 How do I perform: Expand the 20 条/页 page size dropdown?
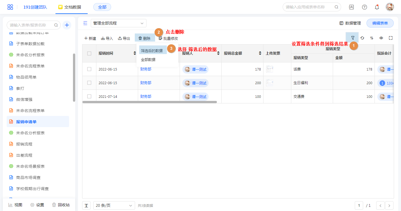[x=114, y=206]
